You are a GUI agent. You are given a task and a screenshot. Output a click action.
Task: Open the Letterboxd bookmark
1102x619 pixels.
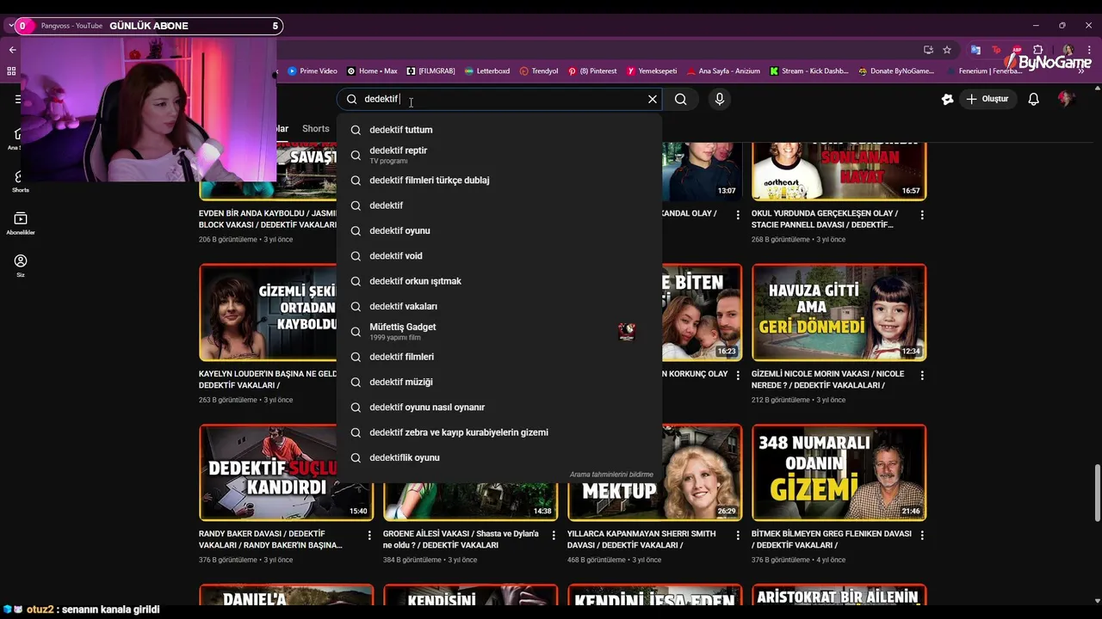coord(487,70)
